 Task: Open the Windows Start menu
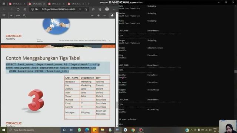tap(4, 130)
